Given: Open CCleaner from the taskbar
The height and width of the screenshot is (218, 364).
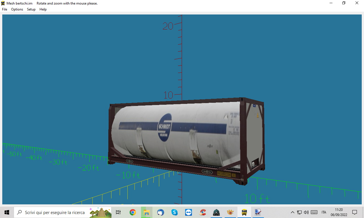Looking at the screenshot, I should (x=202, y=212).
